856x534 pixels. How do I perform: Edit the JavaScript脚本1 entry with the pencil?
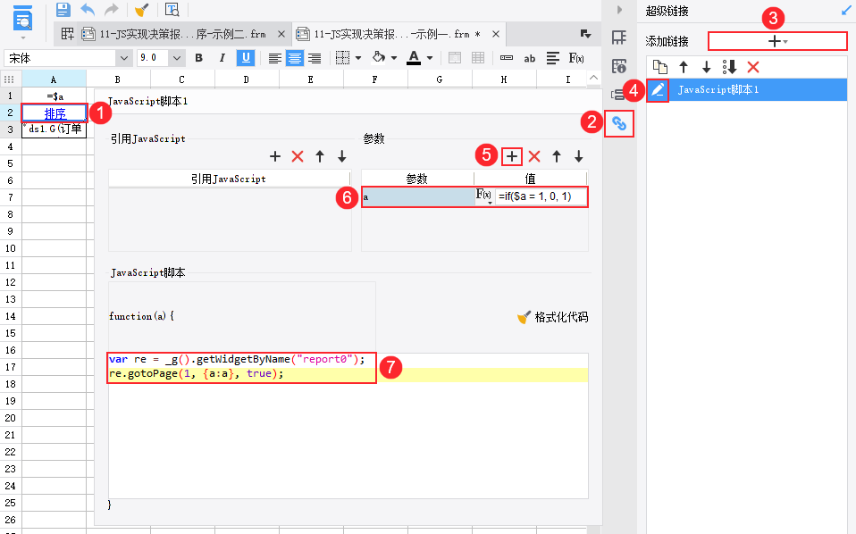658,90
